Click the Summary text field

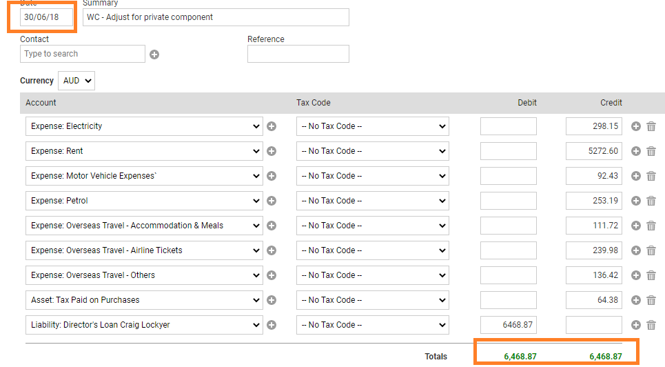216,17
